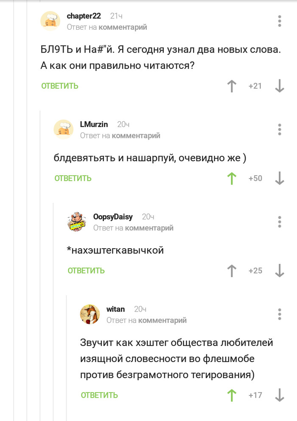Viewport: 297px width, 421px height.
Task: Toggle the green upvote on LMurzin's comment
Action: [232, 178]
